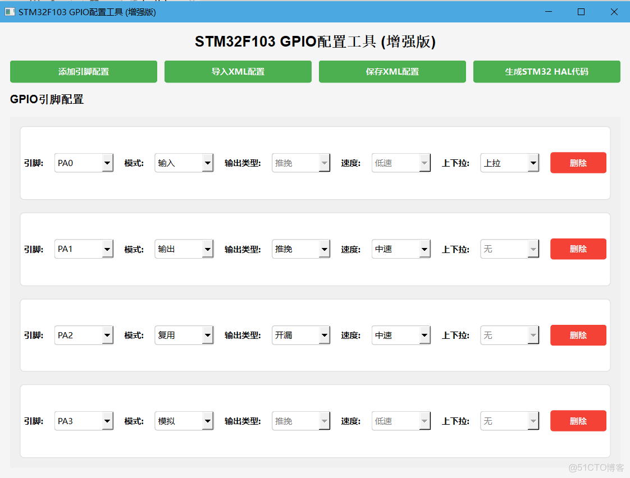Delete the PA0 pin row
The image size is (630, 478).
pos(578,163)
